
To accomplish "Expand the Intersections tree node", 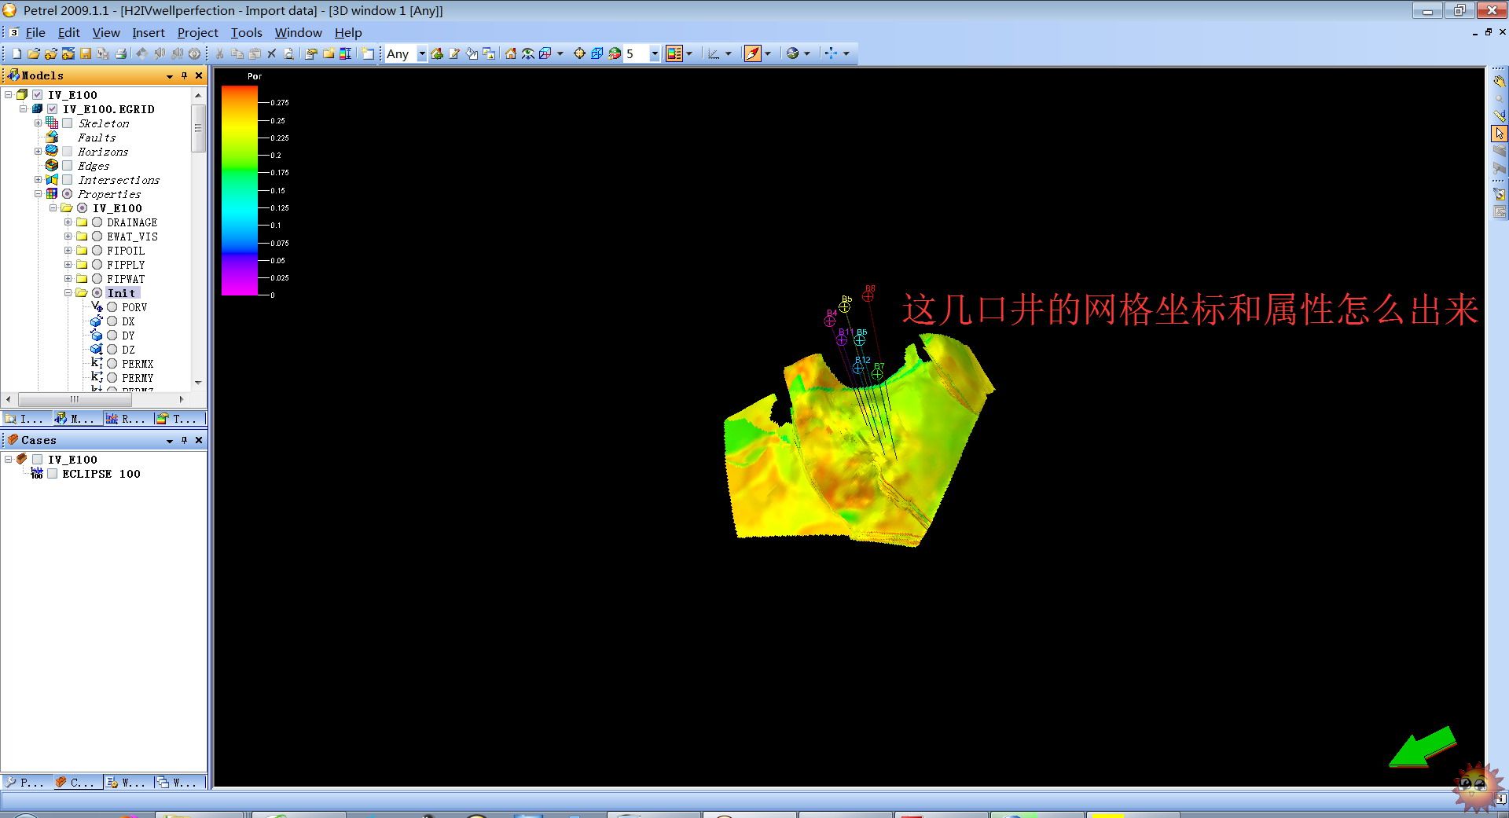I will pos(38,180).
